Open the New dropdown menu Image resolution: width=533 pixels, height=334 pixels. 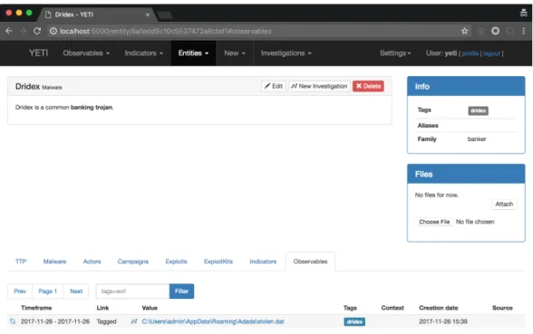pos(235,52)
